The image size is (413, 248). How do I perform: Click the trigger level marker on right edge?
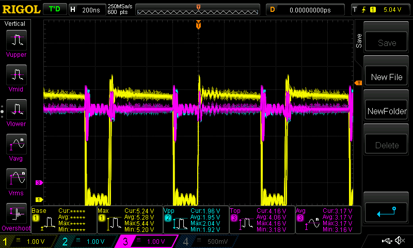click(x=358, y=83)
